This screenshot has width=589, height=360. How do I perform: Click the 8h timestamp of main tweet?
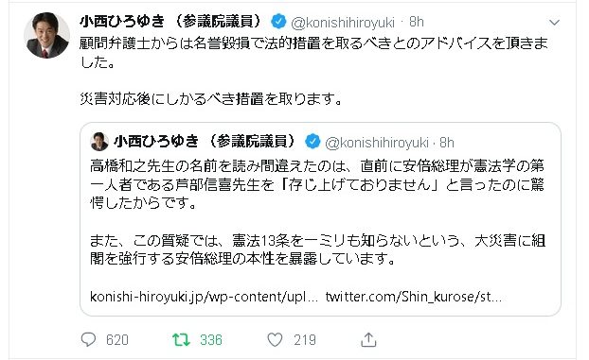tap(417, 22)
